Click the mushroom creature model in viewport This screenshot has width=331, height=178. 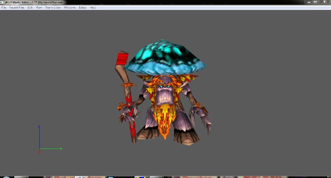coord(164,92)
